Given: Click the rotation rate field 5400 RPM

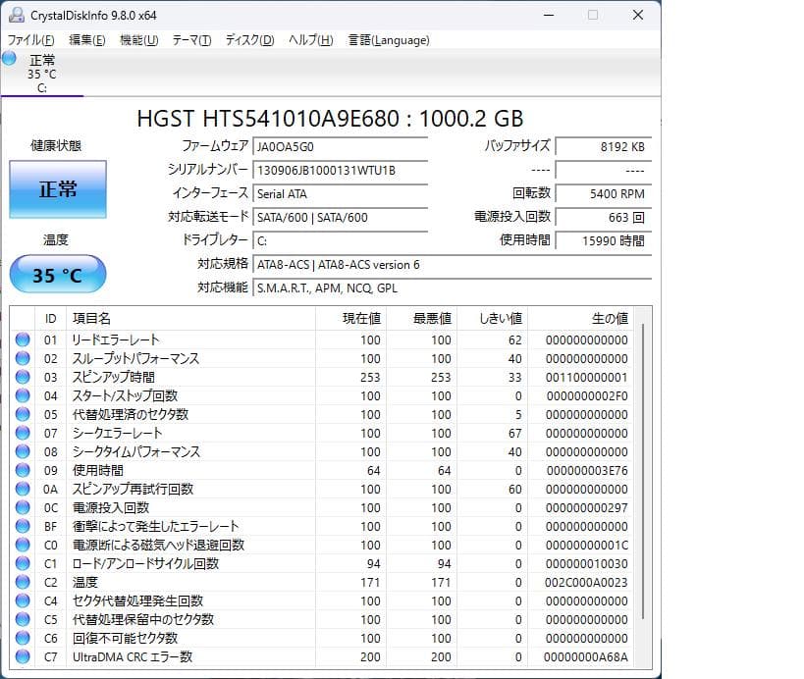Looking at the screenshot, I should [604, 194].
